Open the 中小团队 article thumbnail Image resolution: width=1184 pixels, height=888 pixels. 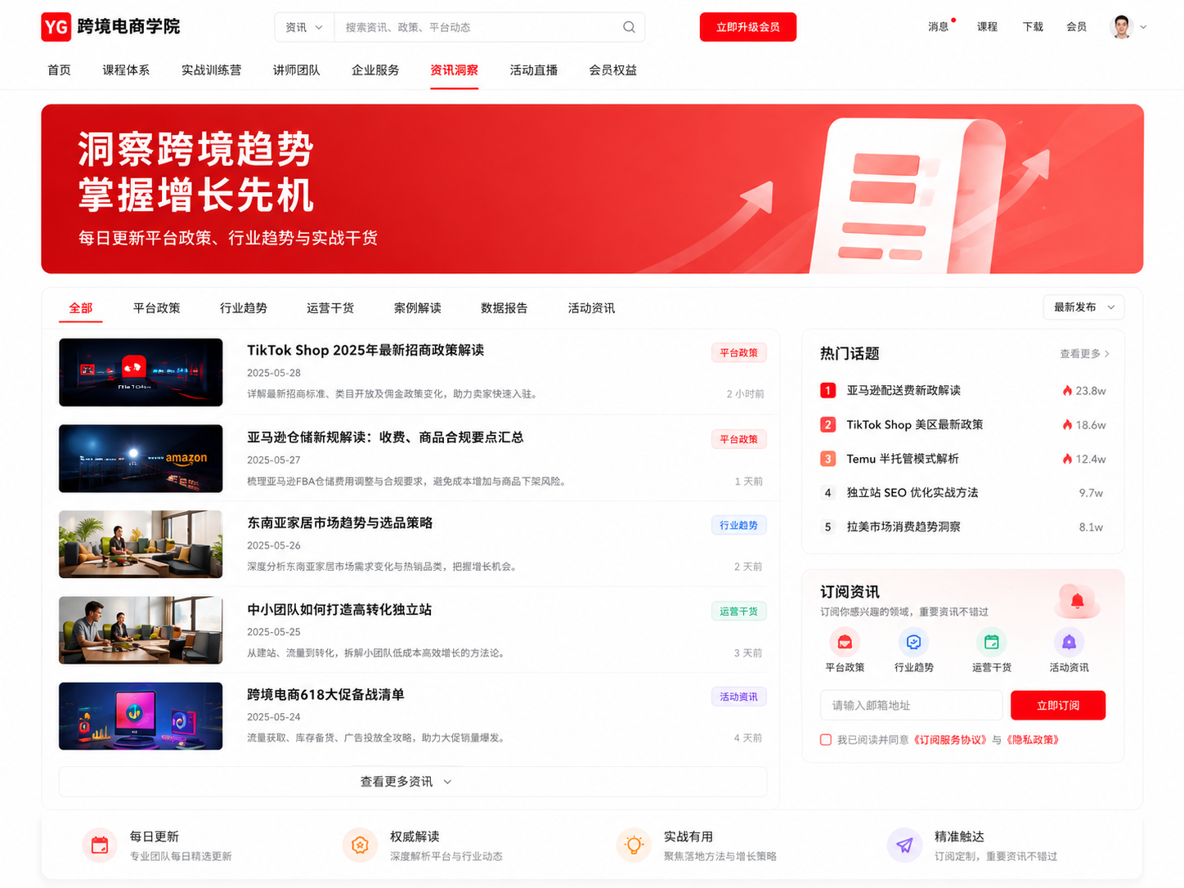point(141,630)
